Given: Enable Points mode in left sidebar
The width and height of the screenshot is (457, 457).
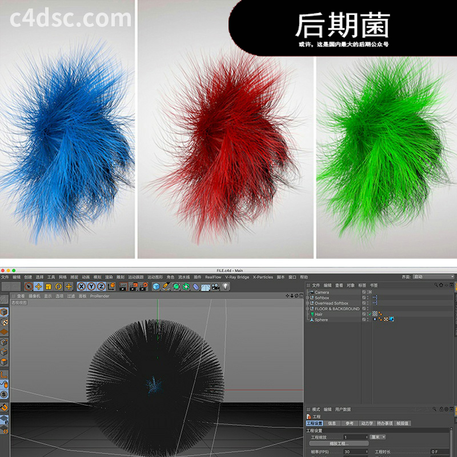Looking at the screenshot, I should point(4,342).
